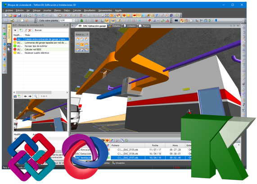Open the Herramientas menu
Viewport: 257px width, 184px height.
105,10
